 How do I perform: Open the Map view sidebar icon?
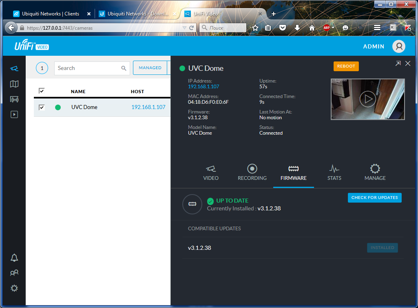pos(14,84)
